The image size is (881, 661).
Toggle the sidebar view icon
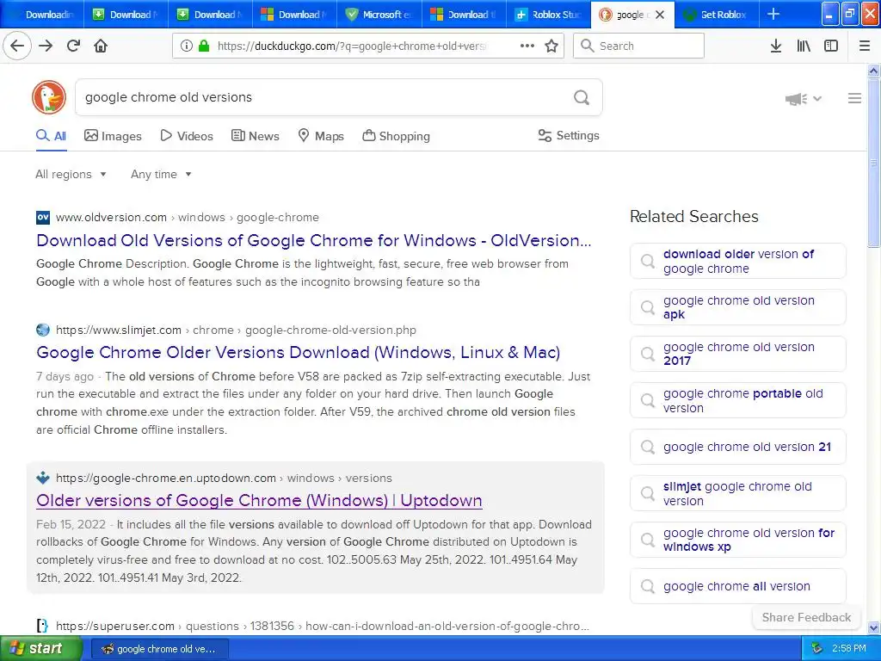[831, 46]
